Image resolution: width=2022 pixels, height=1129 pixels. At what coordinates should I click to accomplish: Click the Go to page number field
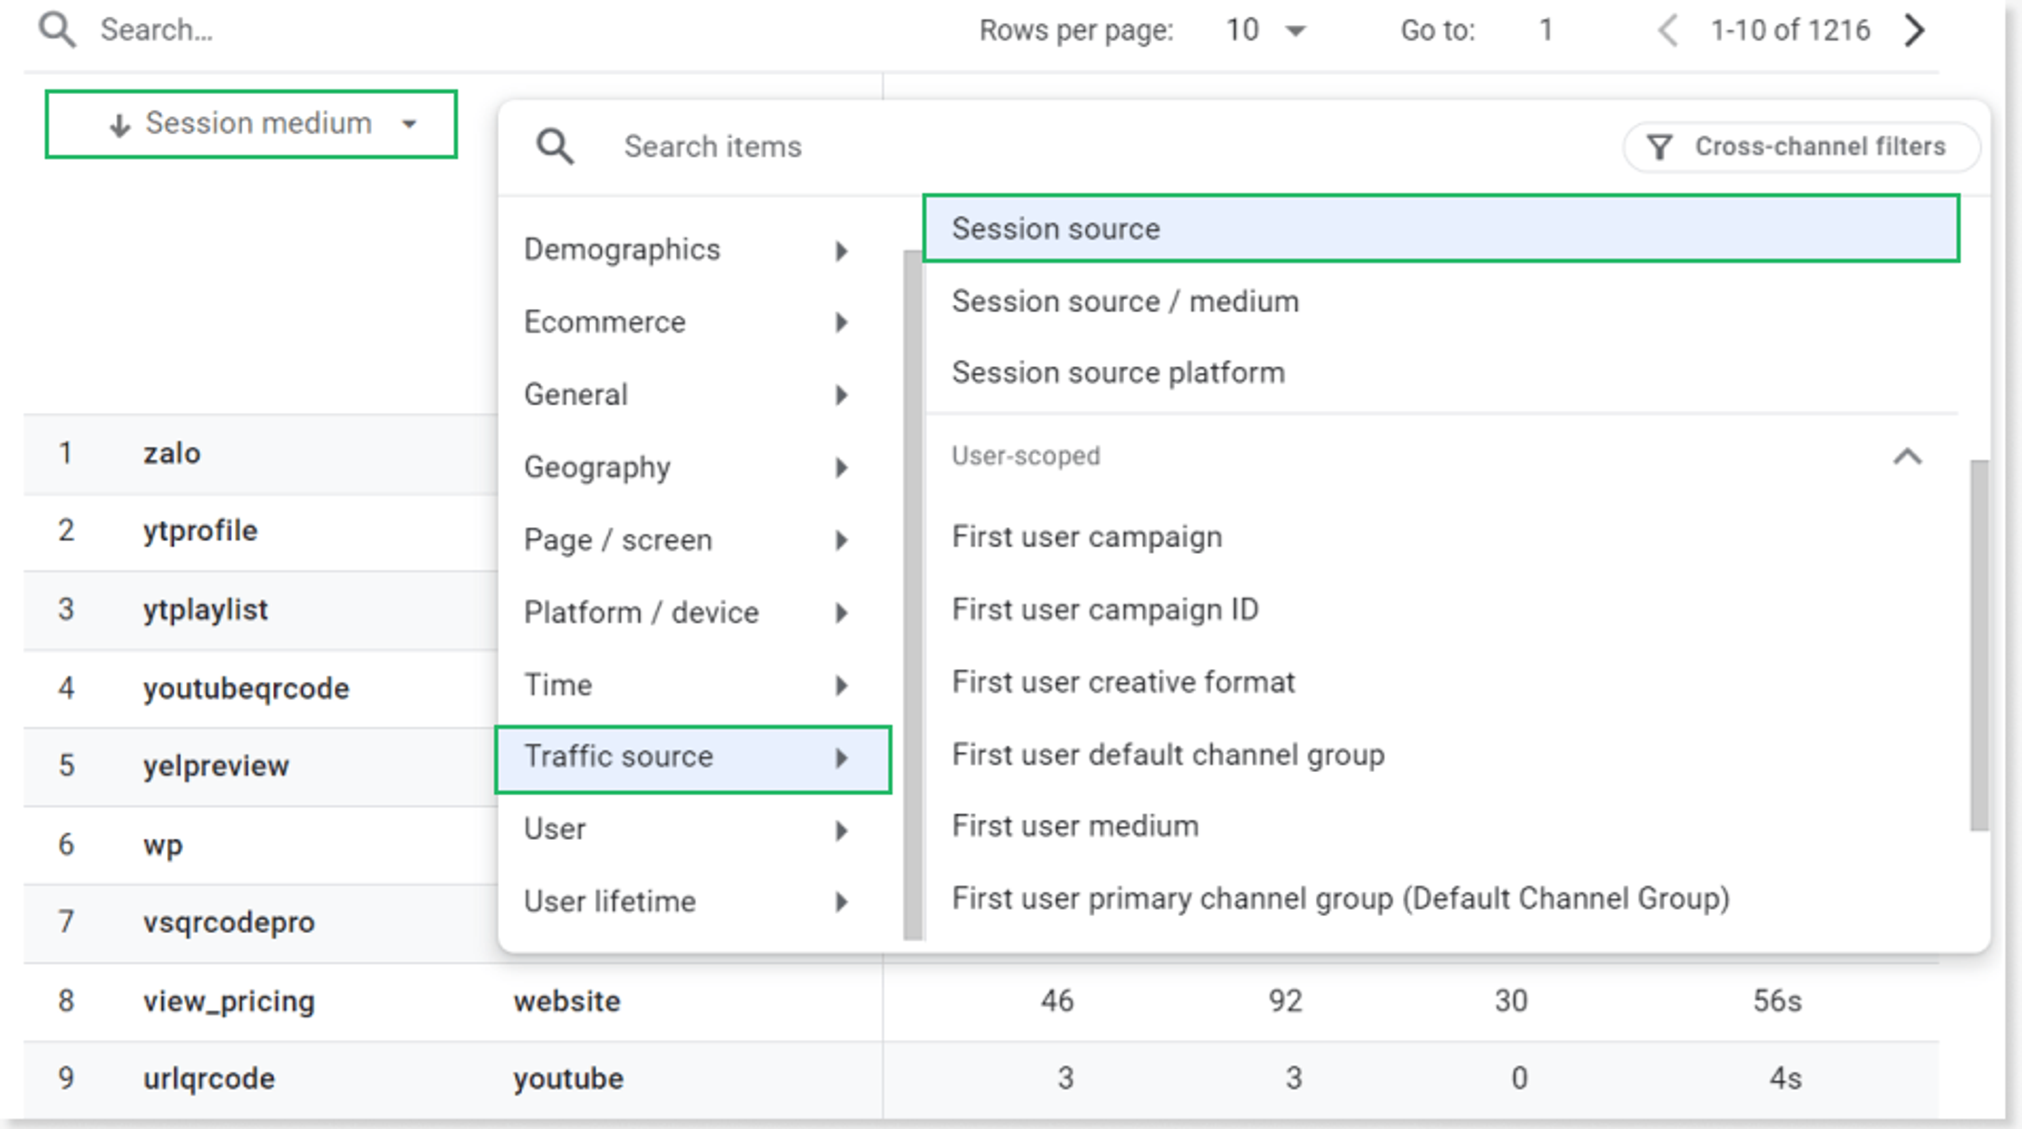(x=1545, y=31)
